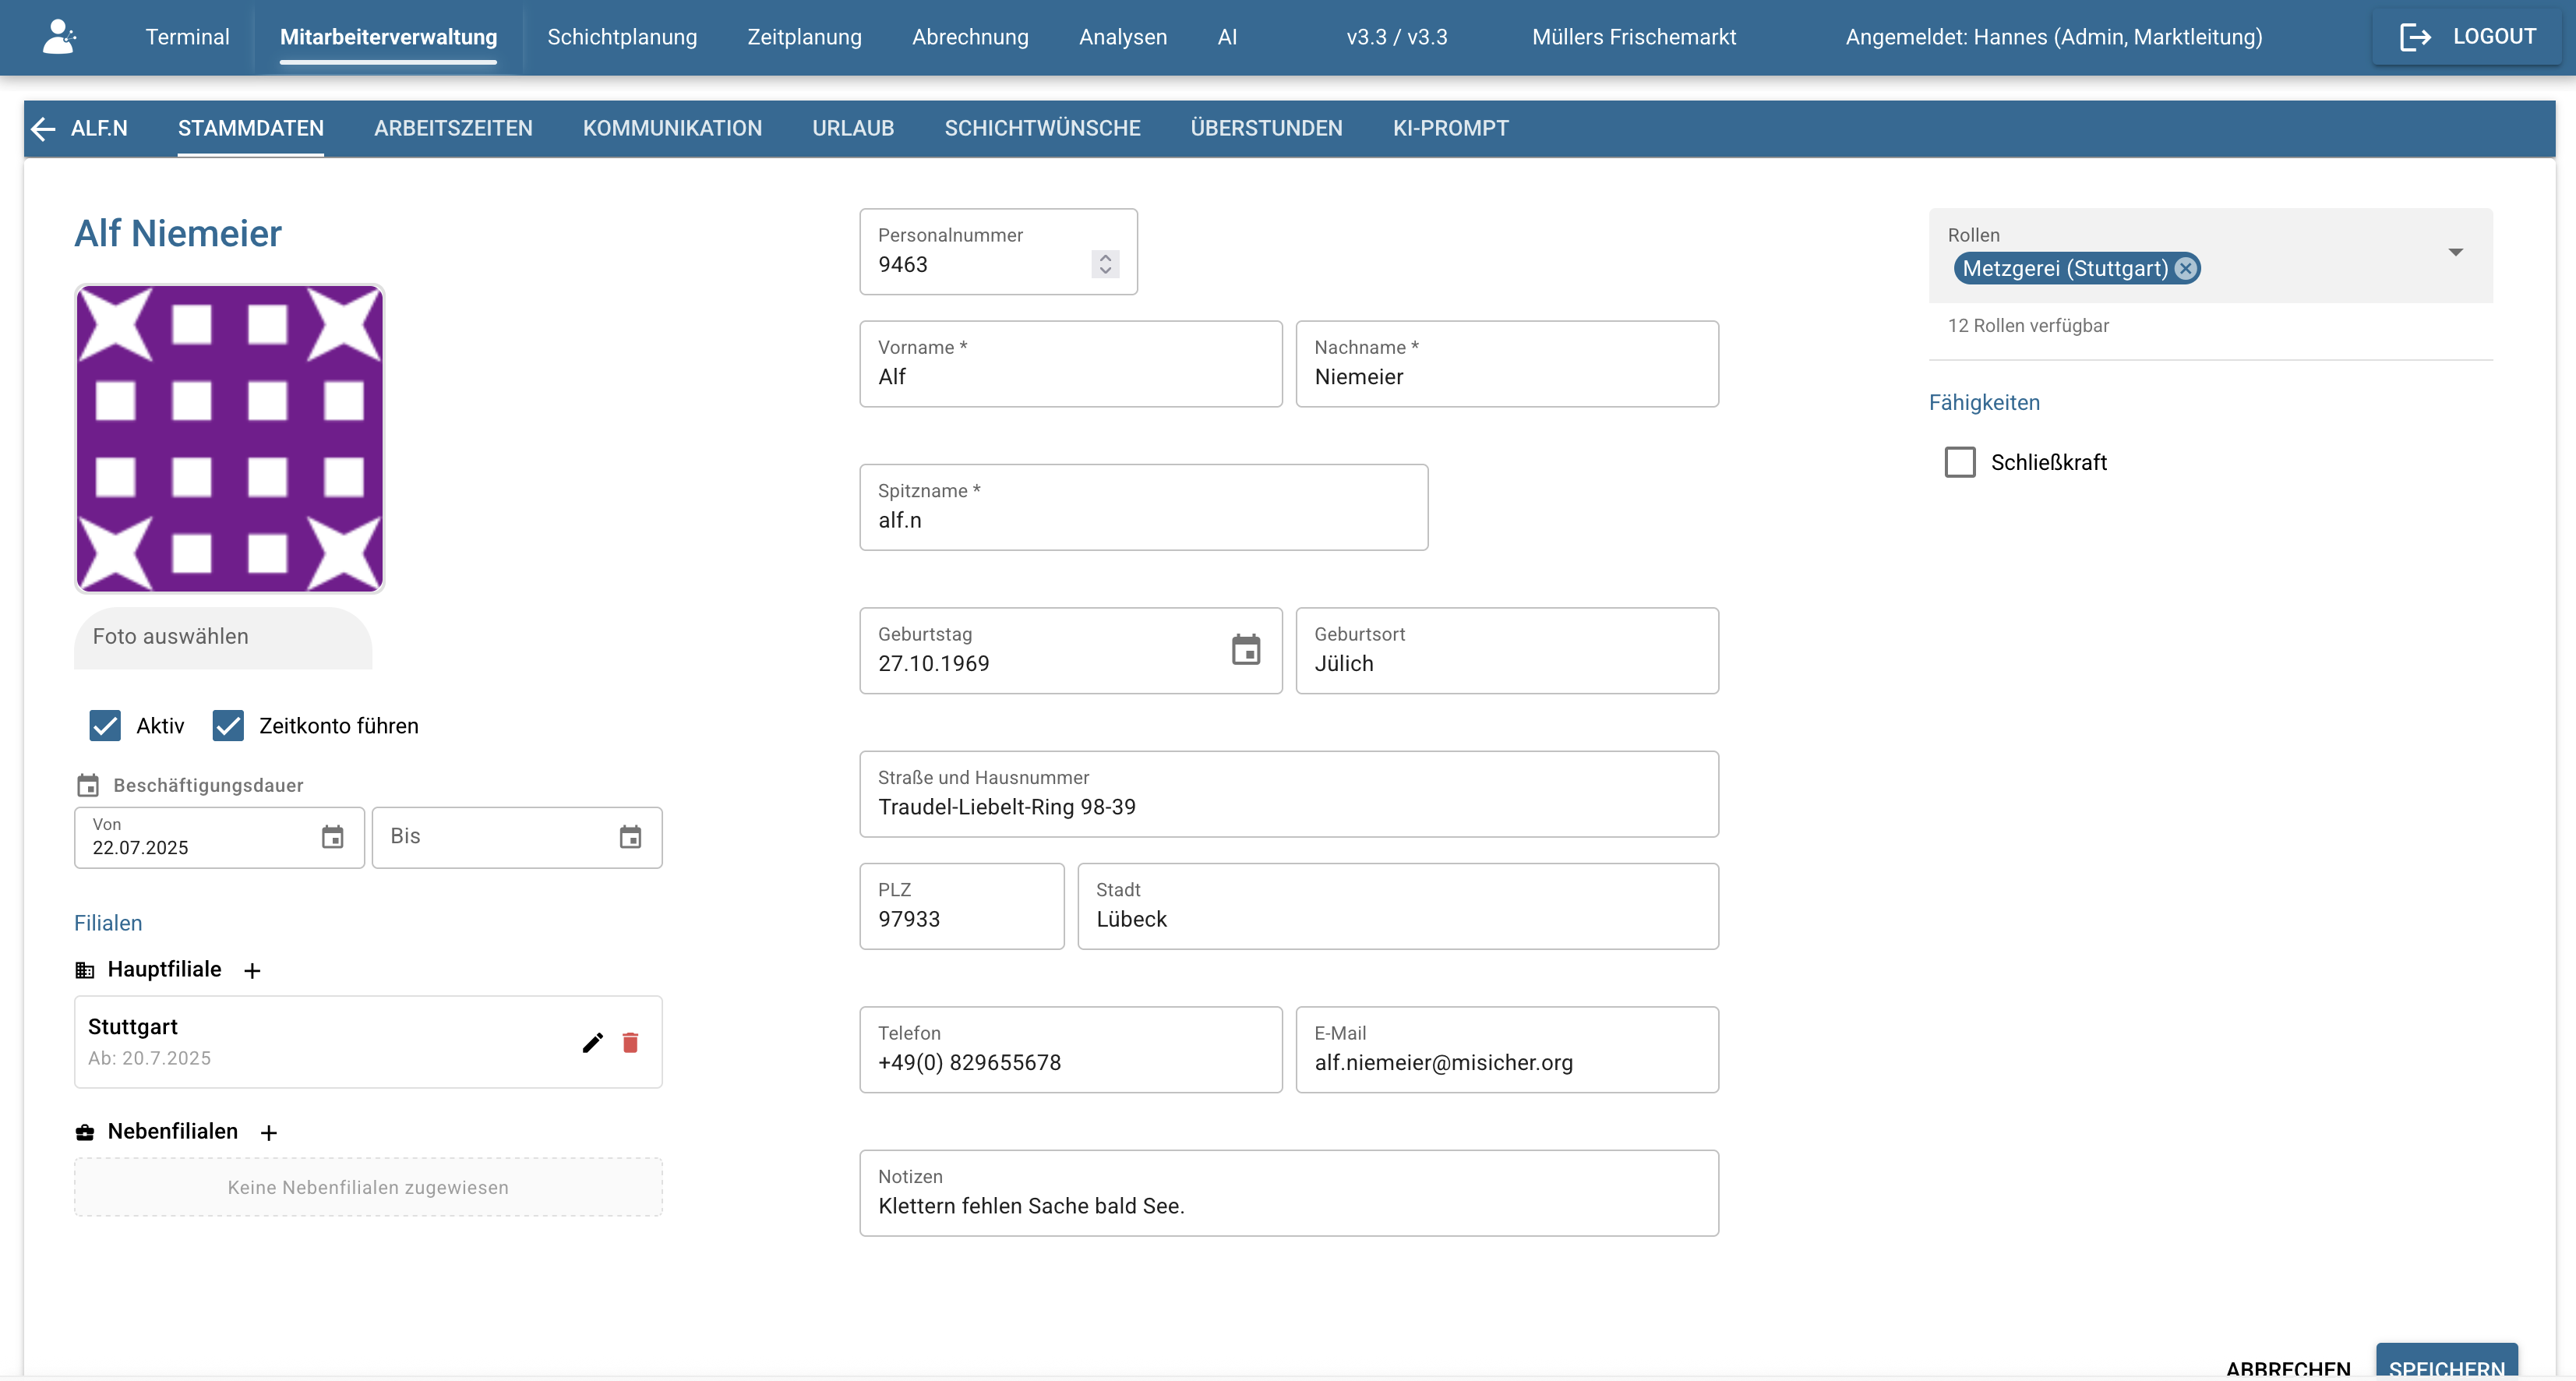Uncheck the Aktiv checkbox
Screen dimensions: 2576x1381
(105, 725)
